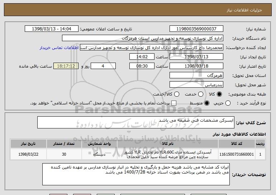This screenshot has width=276, height=195.
Task: Click the اطلاعات کالاهای مورد نیاز section heading
Action: click(239, 134)
